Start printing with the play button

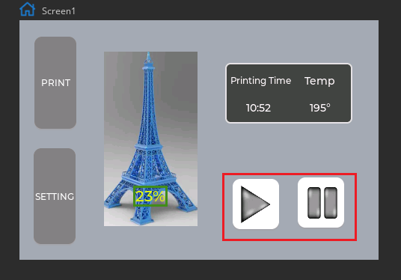pos(255,204)
